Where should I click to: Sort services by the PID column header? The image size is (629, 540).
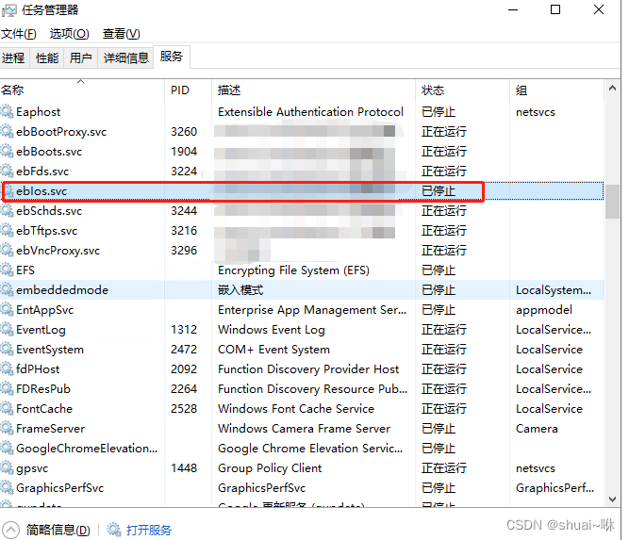(179, 90)
